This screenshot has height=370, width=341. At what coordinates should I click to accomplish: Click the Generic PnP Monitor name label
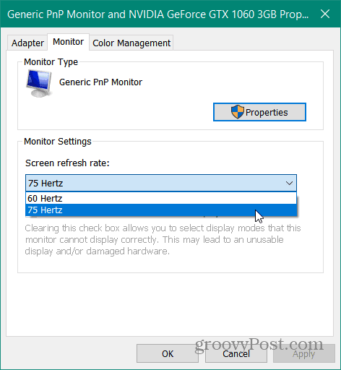[x=100, y=82]
